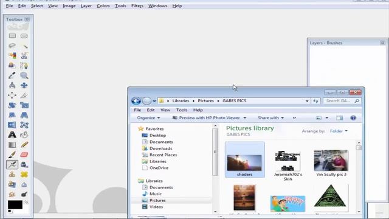Select the Text tool

point(12,135)
